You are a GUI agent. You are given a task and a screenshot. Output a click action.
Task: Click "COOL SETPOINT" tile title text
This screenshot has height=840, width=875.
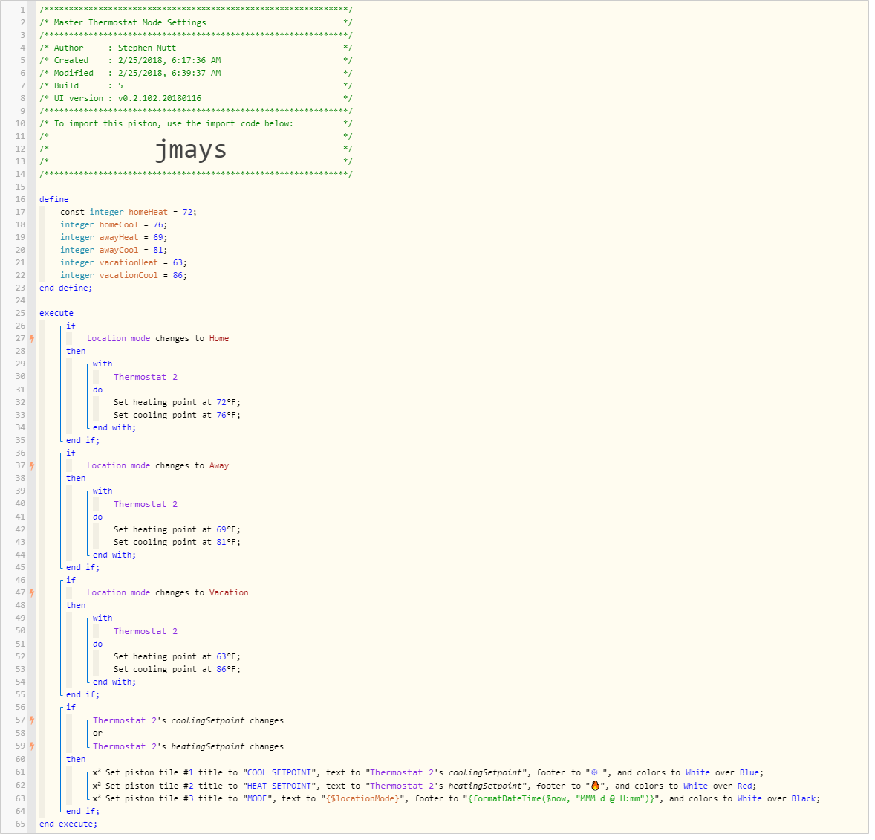(x=279, y=773)
